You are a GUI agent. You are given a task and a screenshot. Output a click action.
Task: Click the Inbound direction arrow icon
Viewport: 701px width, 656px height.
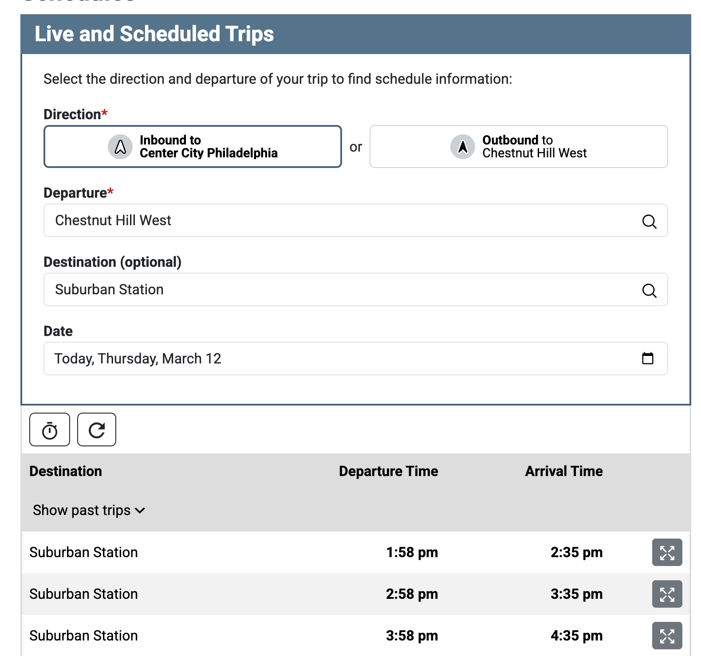(120, 147)
